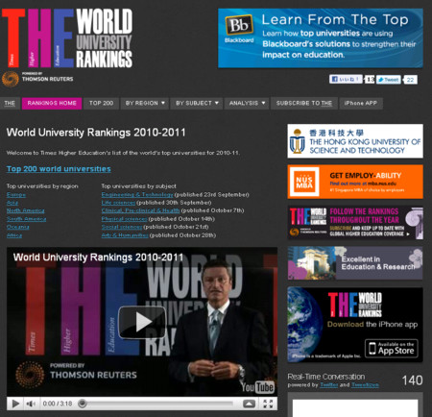Open the Oceania region link
The height and width of the screenshot is (417, 432).
(18, 227)
